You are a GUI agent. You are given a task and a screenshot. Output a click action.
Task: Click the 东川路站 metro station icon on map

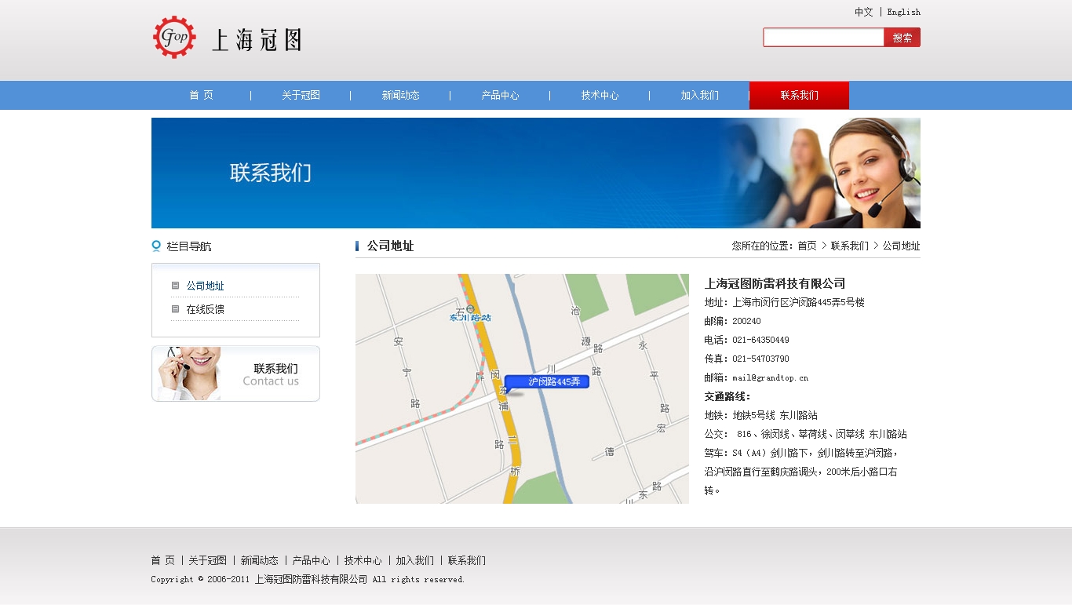(470, 308)
